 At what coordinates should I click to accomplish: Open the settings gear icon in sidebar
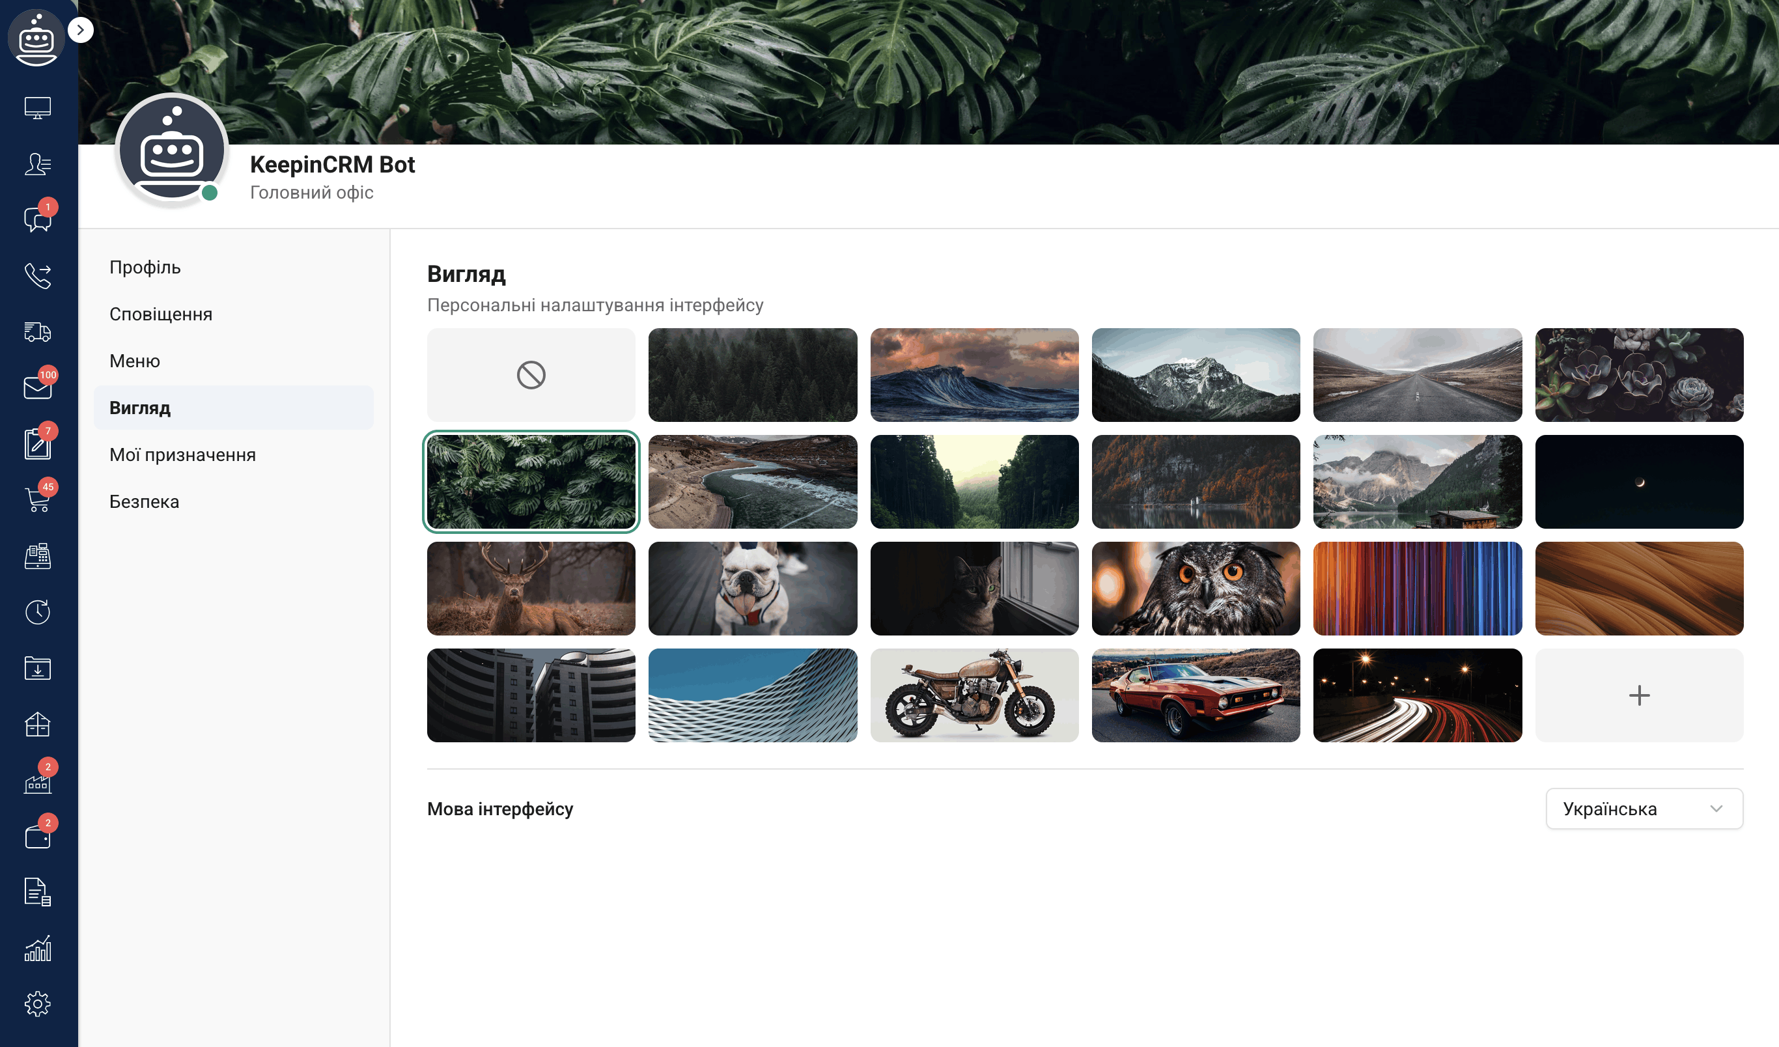pos(38,1004)
